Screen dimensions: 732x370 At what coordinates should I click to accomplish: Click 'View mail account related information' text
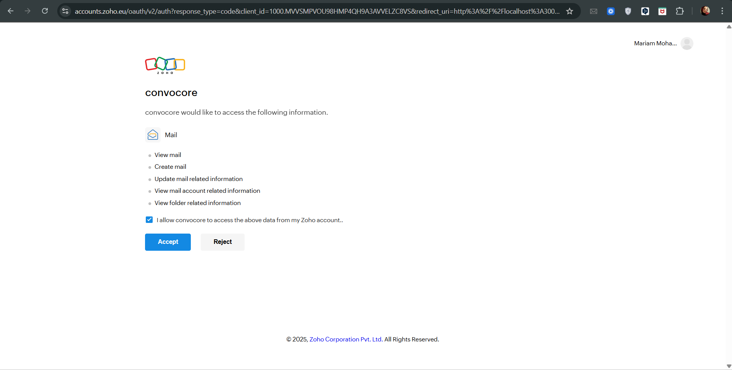(x=207, y=191)
